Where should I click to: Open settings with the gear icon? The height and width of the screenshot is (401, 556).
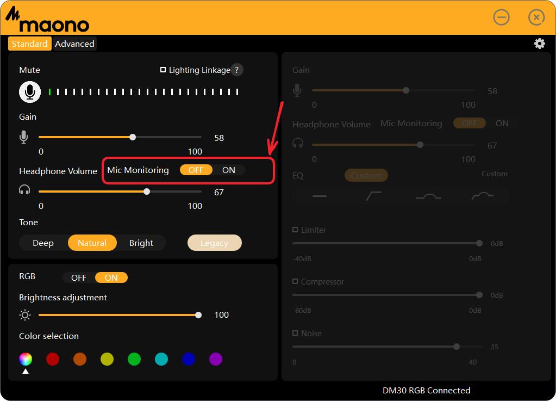(x=539, y=44)
